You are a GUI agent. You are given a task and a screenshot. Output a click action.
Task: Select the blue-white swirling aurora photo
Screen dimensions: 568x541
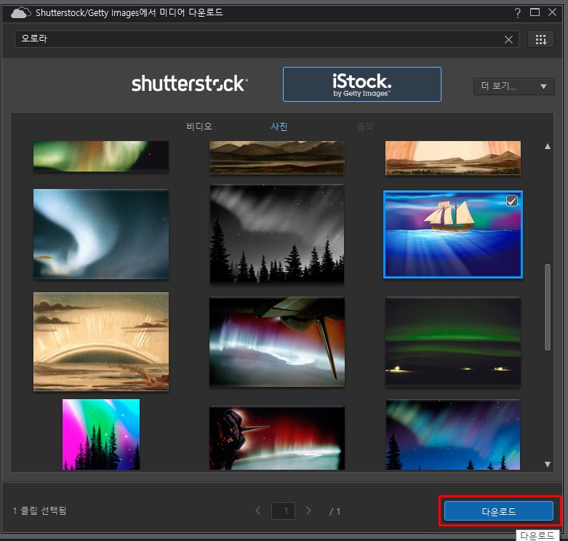point(101,234)
